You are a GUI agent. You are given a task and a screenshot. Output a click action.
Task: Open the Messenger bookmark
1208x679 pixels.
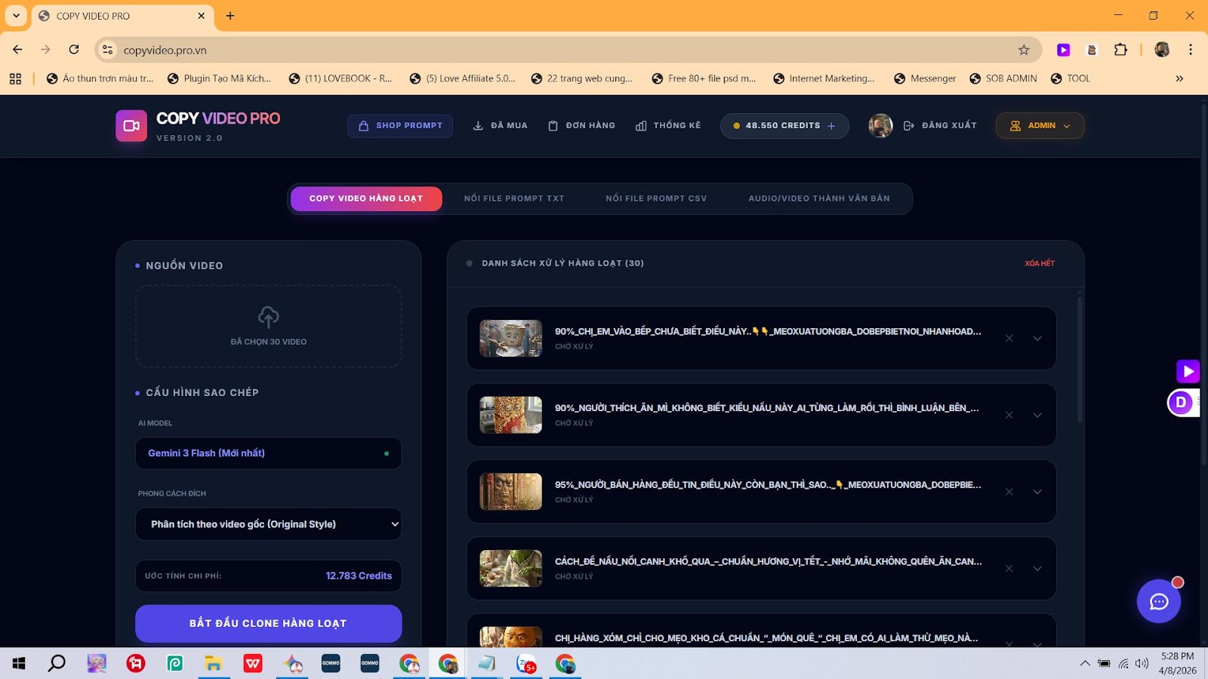(x=925, y=78)
